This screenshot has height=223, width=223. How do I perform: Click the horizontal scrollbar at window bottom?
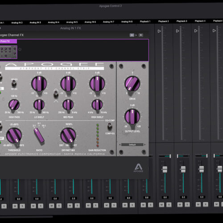point(26,217)
